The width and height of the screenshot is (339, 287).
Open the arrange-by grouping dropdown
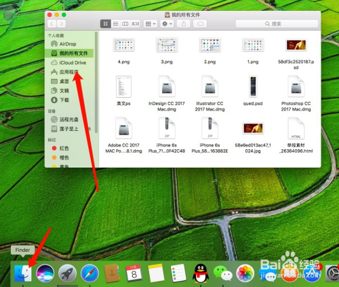point(151,24)
